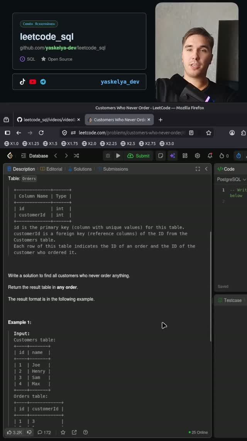The width and height of the screenshot is (247, 441).
Task: Select the X3.0 speed bookmark
Action: pyautogui.click(x=167, y=144)
